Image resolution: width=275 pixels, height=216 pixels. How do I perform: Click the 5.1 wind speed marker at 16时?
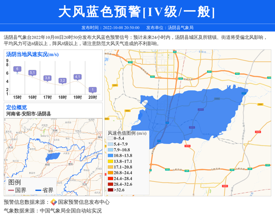click(33, 72)
